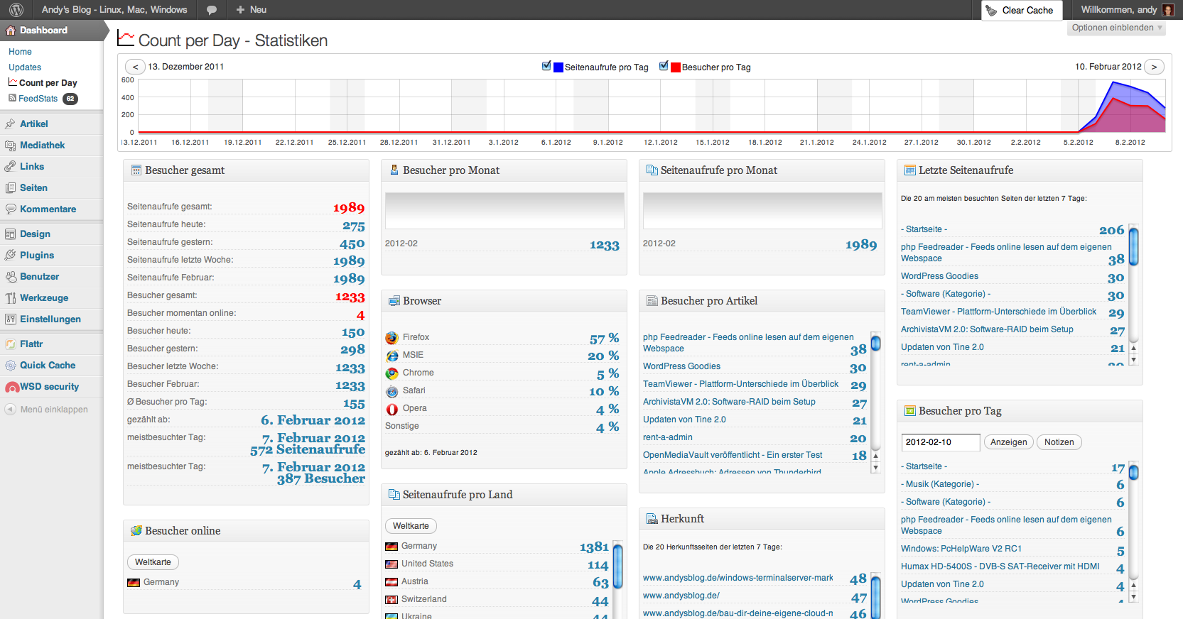Click the Quick Cache icon

click(10, 366)
